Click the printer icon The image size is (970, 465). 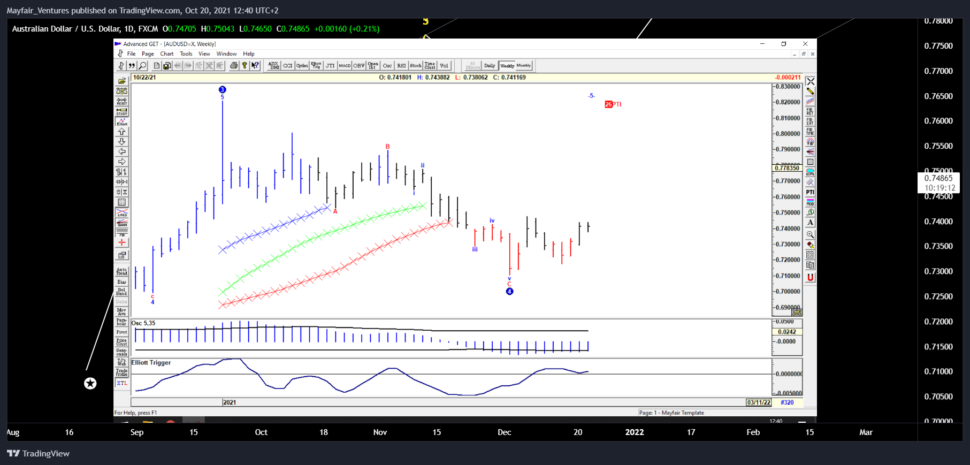tap(234, 66)
